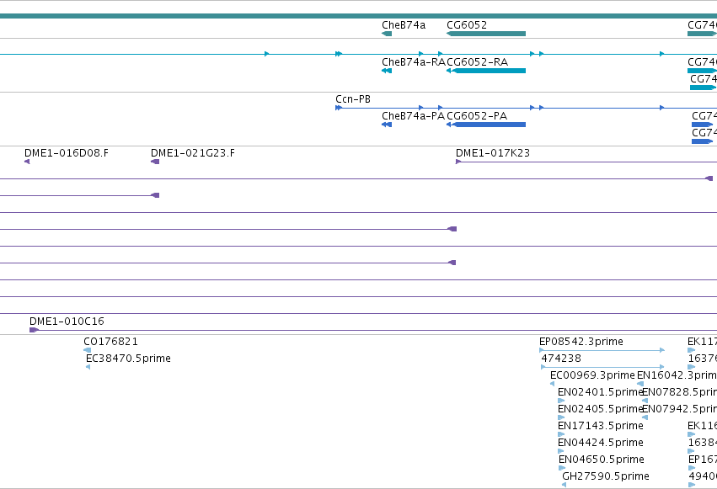This screenshot has width=717, height=489.
Task: Select the EC38470.5prime arrow marker
Action: 88,367
